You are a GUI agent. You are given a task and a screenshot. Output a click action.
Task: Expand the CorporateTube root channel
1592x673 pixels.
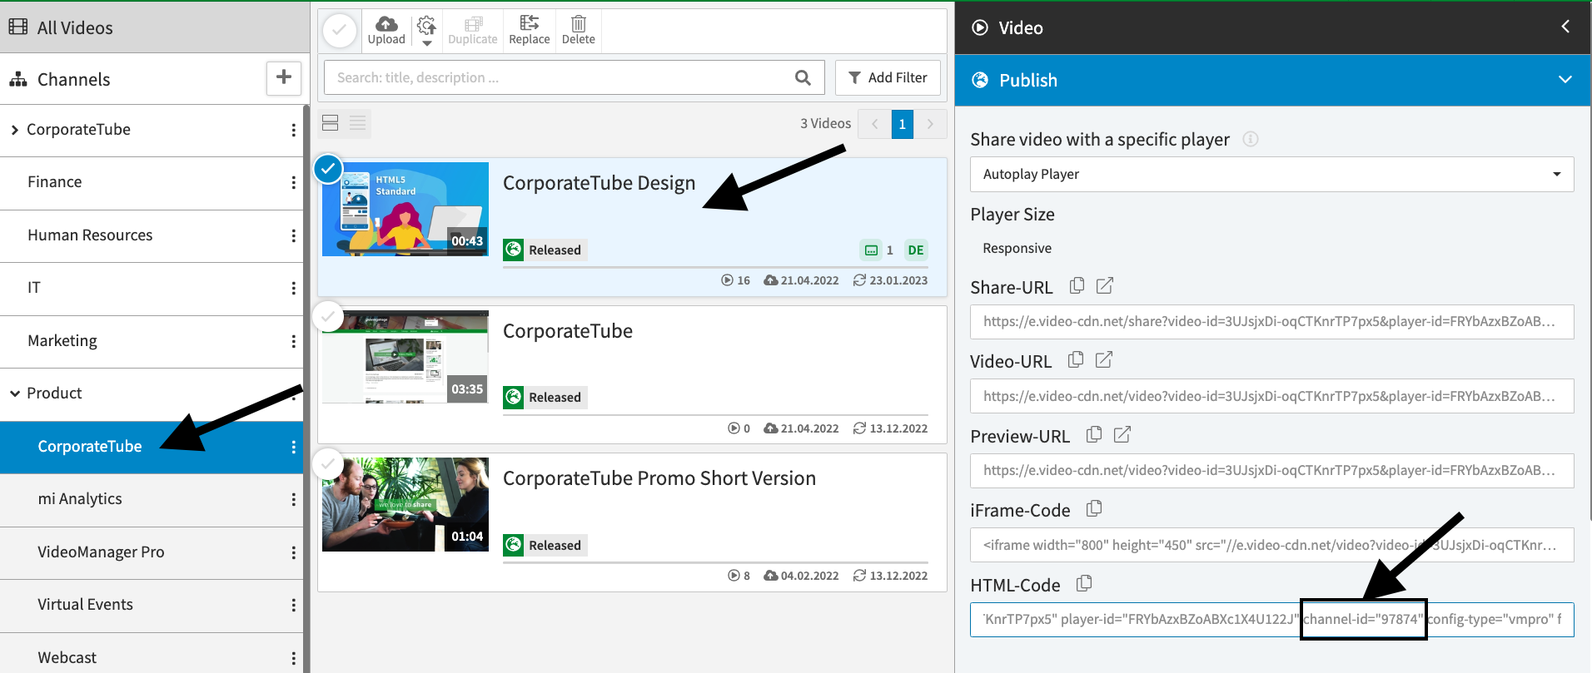(x=14, y=130)
